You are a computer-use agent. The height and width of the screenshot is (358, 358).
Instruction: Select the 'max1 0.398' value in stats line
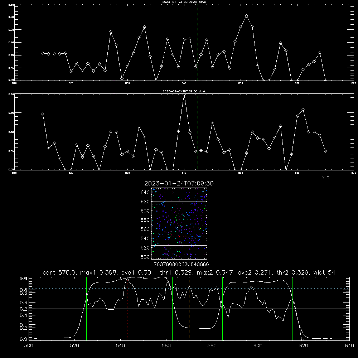click(x=99, y=272)
